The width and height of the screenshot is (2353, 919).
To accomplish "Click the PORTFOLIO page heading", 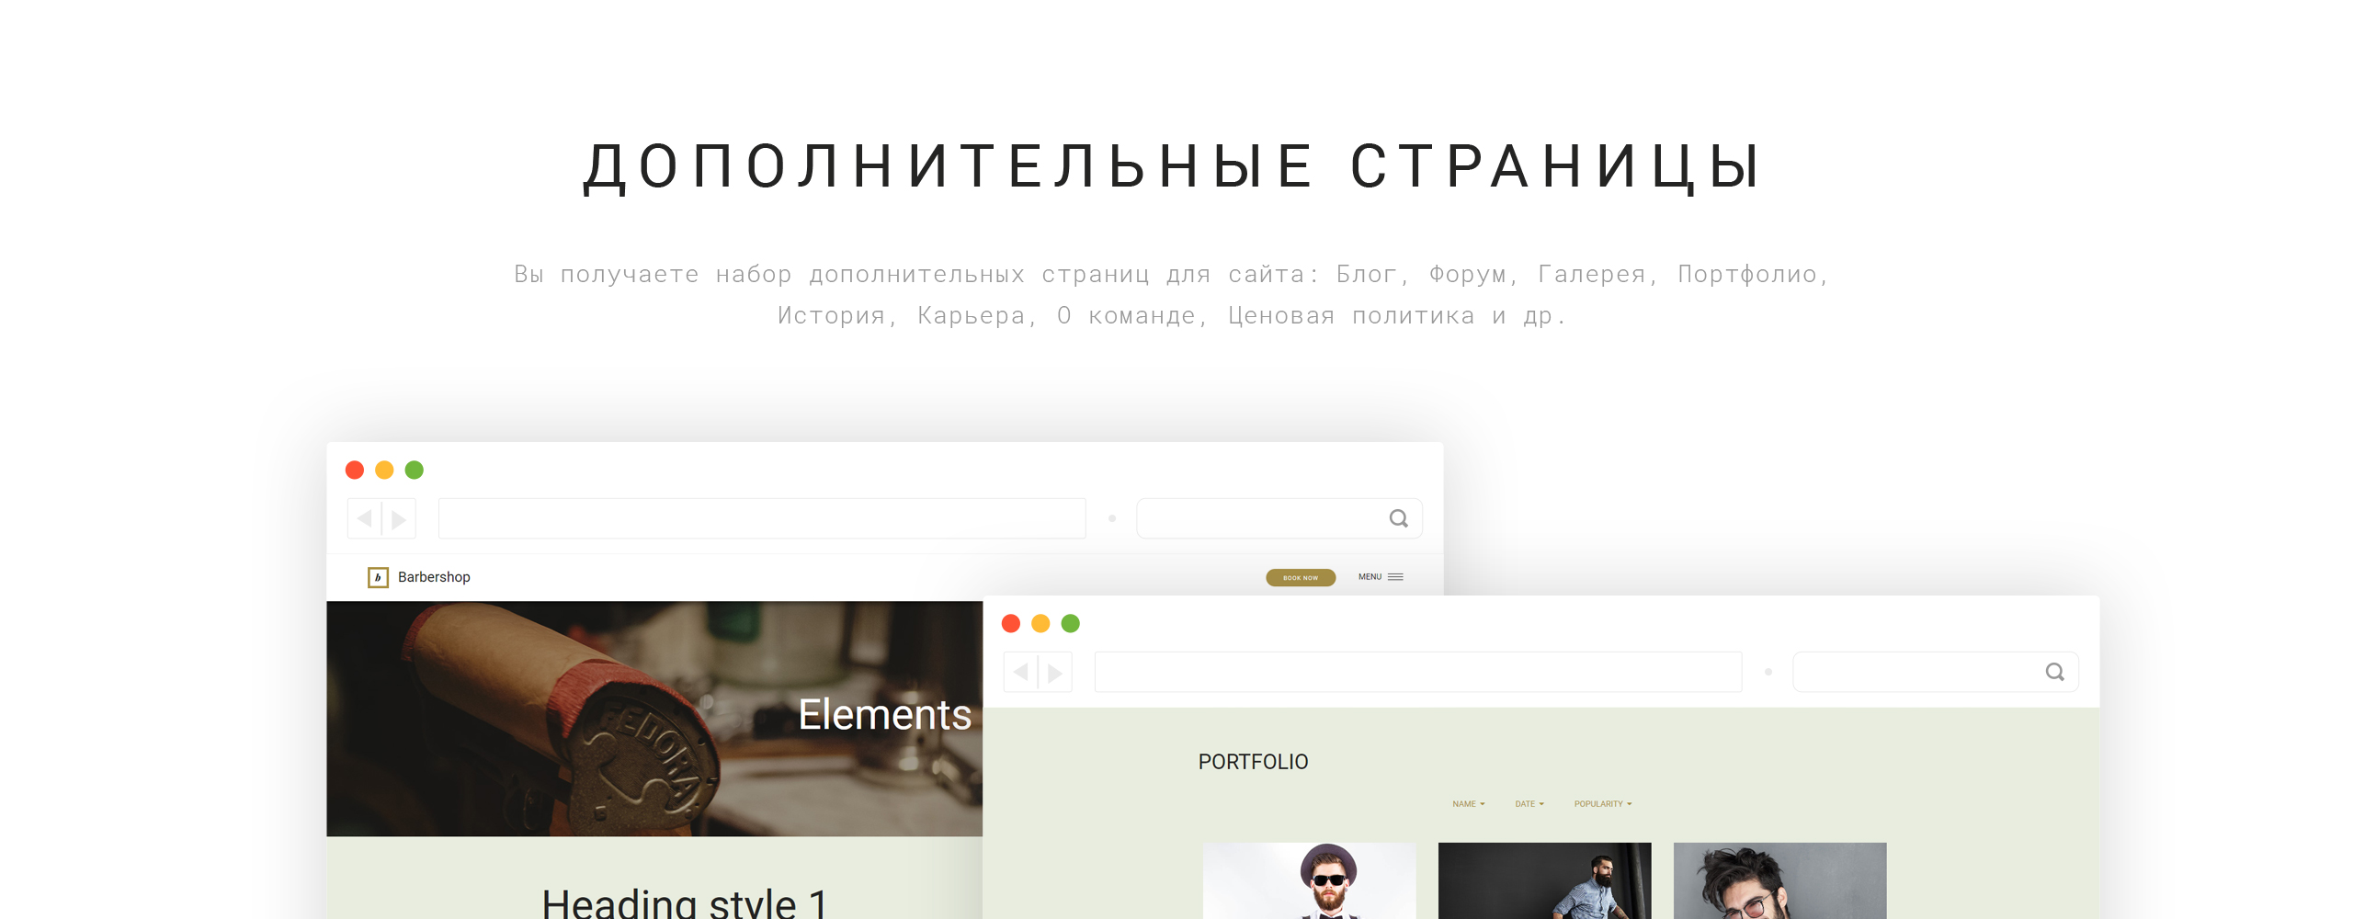I will 1253,762.
